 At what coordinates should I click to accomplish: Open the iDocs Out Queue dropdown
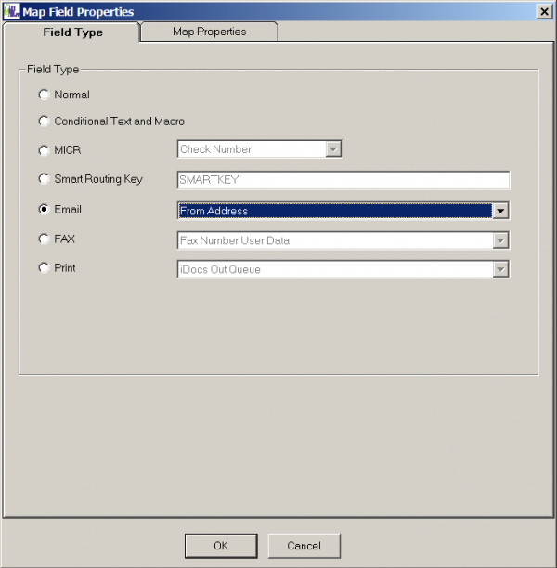click(x=500, y=269)
